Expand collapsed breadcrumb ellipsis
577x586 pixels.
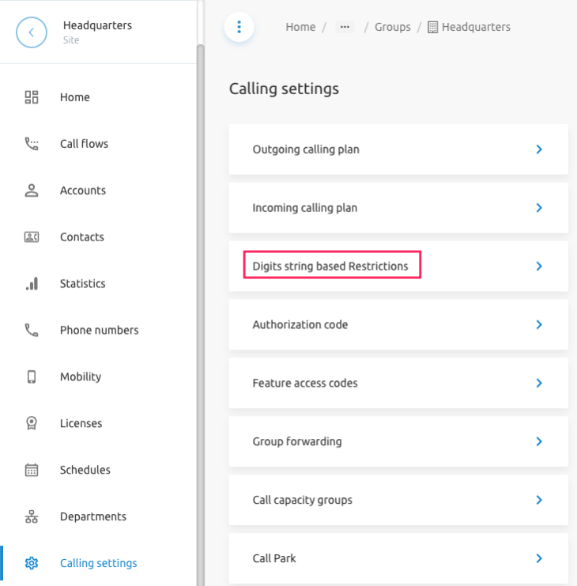(345, 27)
